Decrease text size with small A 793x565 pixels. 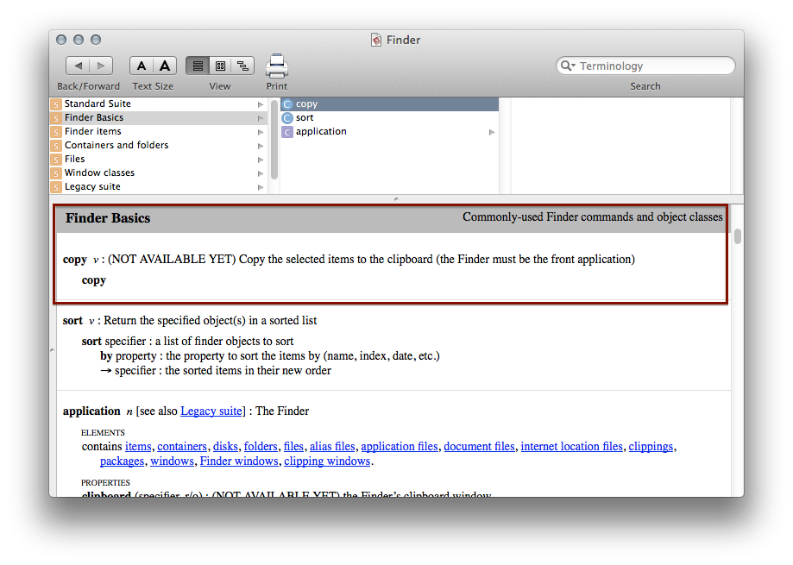pos(142,66)
